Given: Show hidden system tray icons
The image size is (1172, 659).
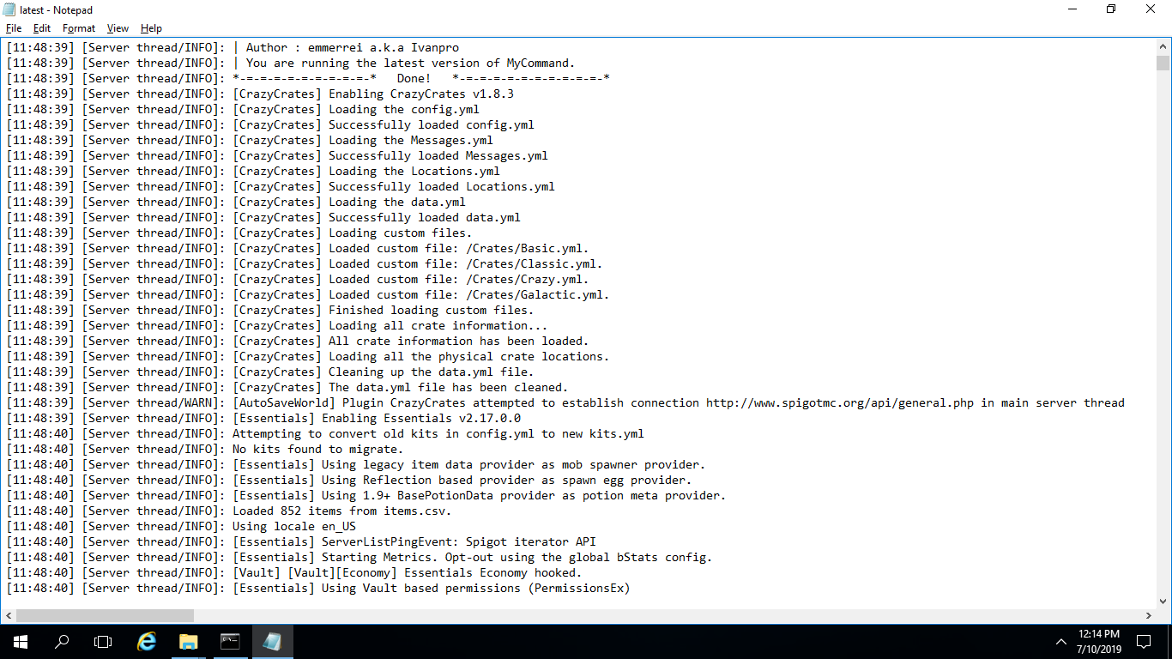Looking at the screenshot, I should tap(1060, 642).
